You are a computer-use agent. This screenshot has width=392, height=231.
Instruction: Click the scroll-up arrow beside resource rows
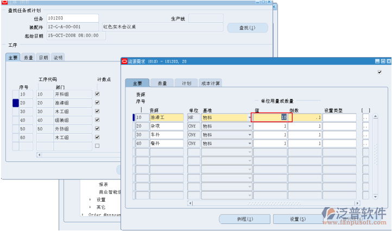point(375,116)
